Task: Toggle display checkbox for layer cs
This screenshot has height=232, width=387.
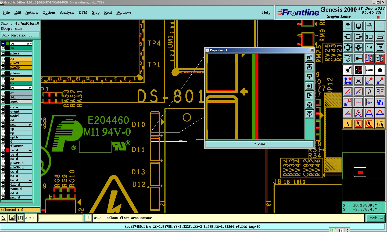Action: click(x=3, y=59)
